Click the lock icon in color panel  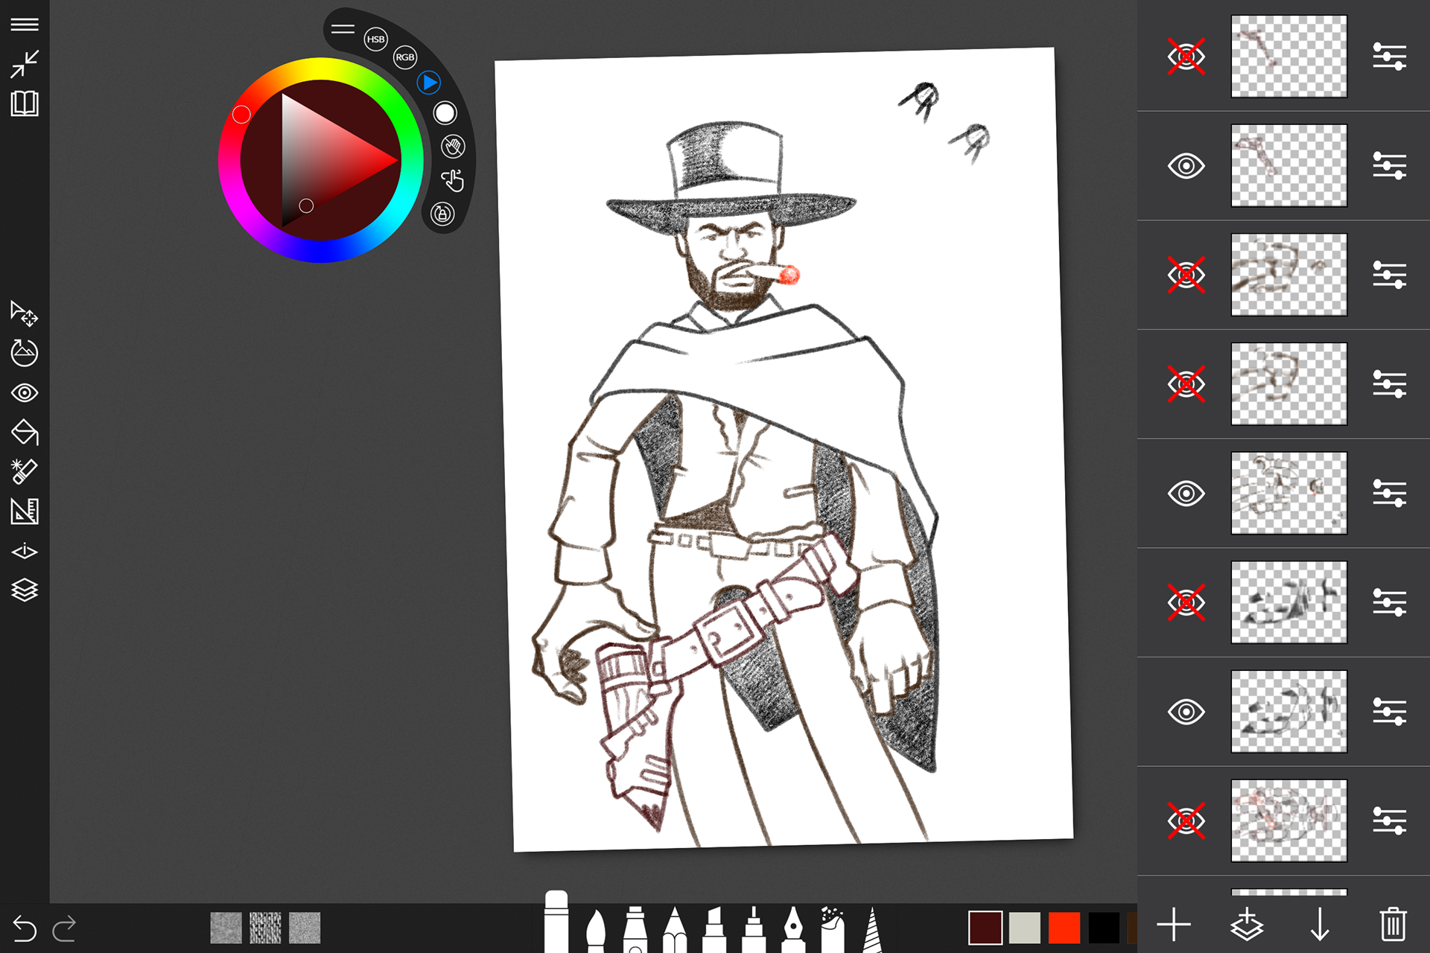point(442,214)
